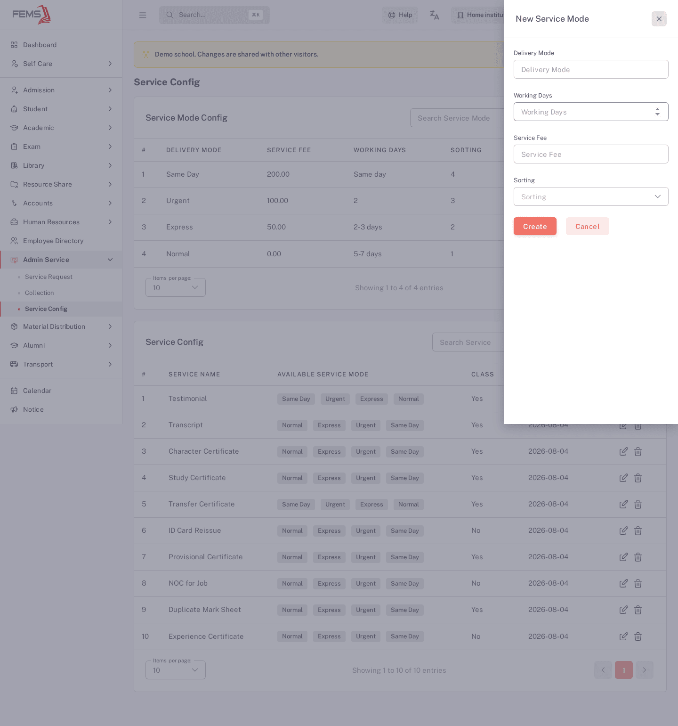
Task: Delete the Provisional Certificate service
Action: coord(638,557)
